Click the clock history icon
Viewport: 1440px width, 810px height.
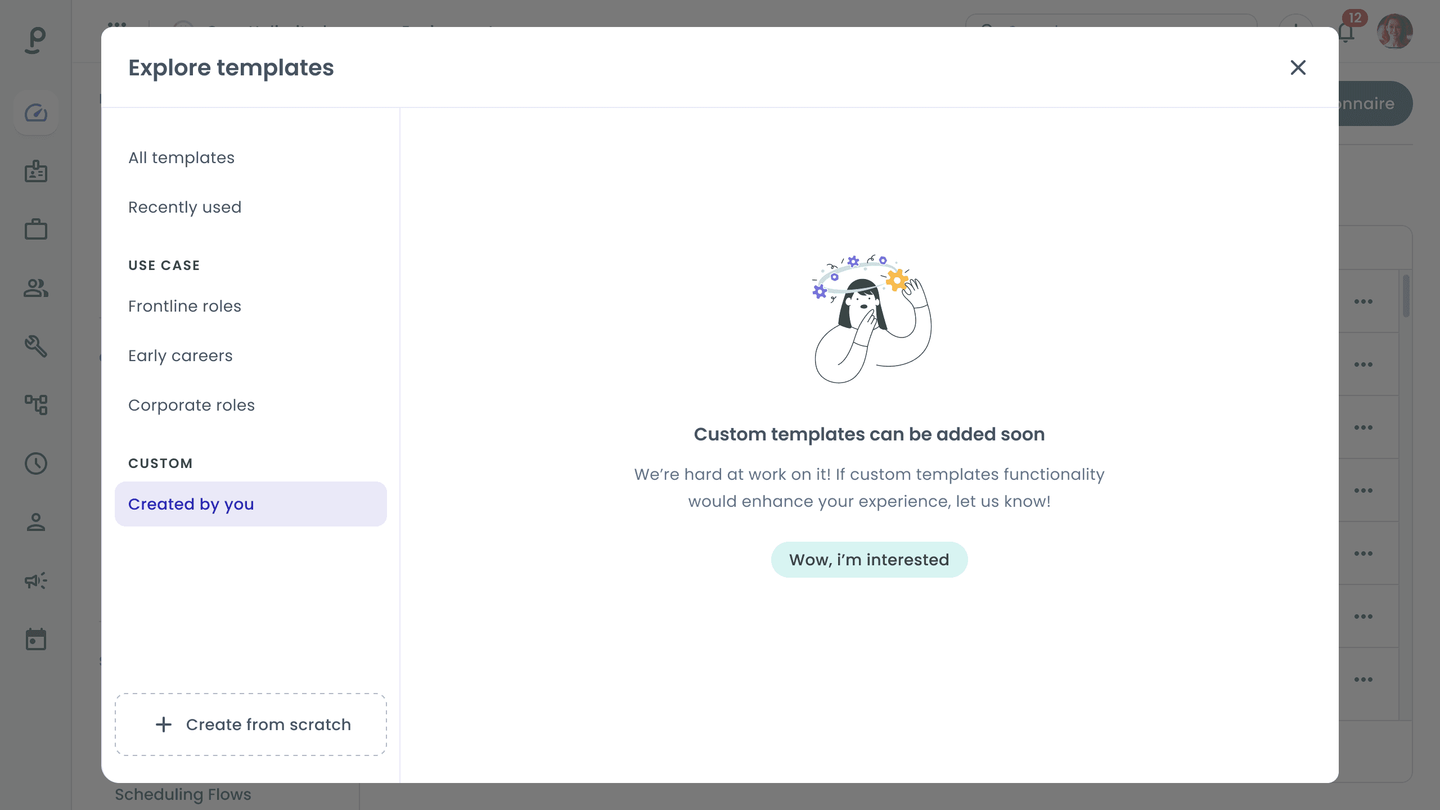[x=36, y=463]
